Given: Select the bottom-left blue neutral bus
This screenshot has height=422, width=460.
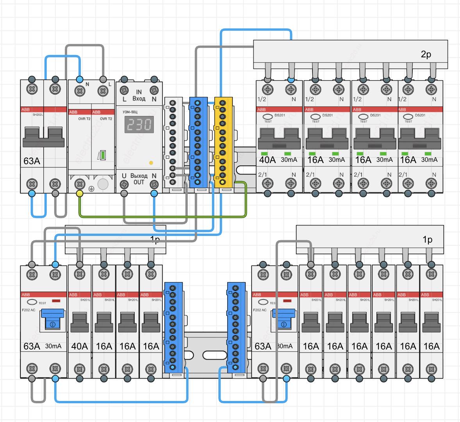Looking at the screenshot, I should pyautogui.click(x=173, y=328).
